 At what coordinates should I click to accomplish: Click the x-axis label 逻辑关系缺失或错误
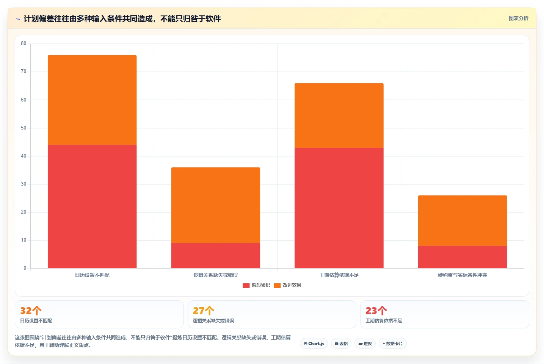[216, 275]
